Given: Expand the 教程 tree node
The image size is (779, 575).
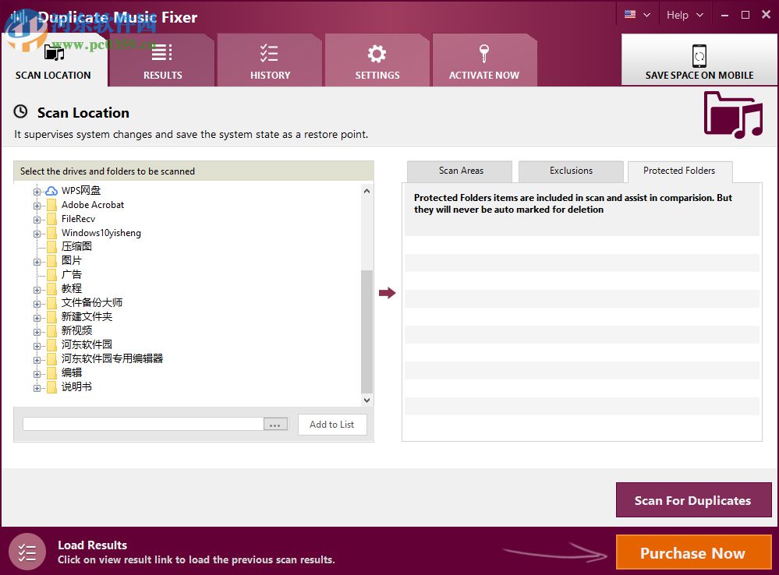Looking at the screenshot, I should coord(37,290).
